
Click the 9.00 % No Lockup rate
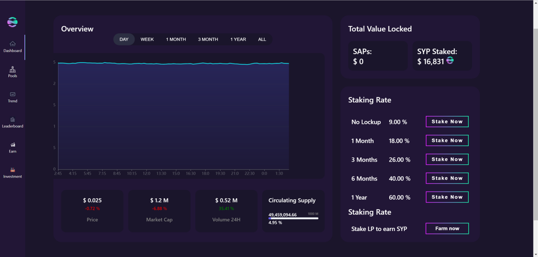[x=398, y=122]
